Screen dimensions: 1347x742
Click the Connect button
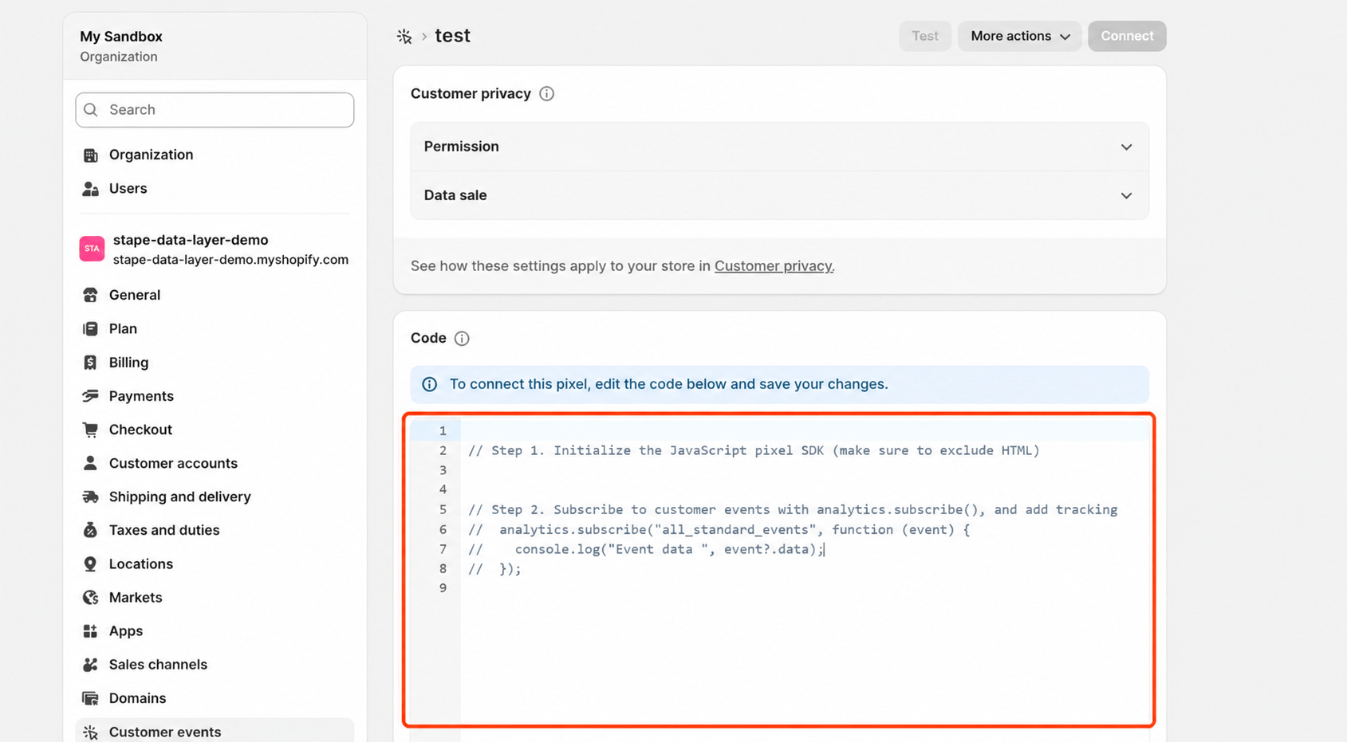[1127, 36]
